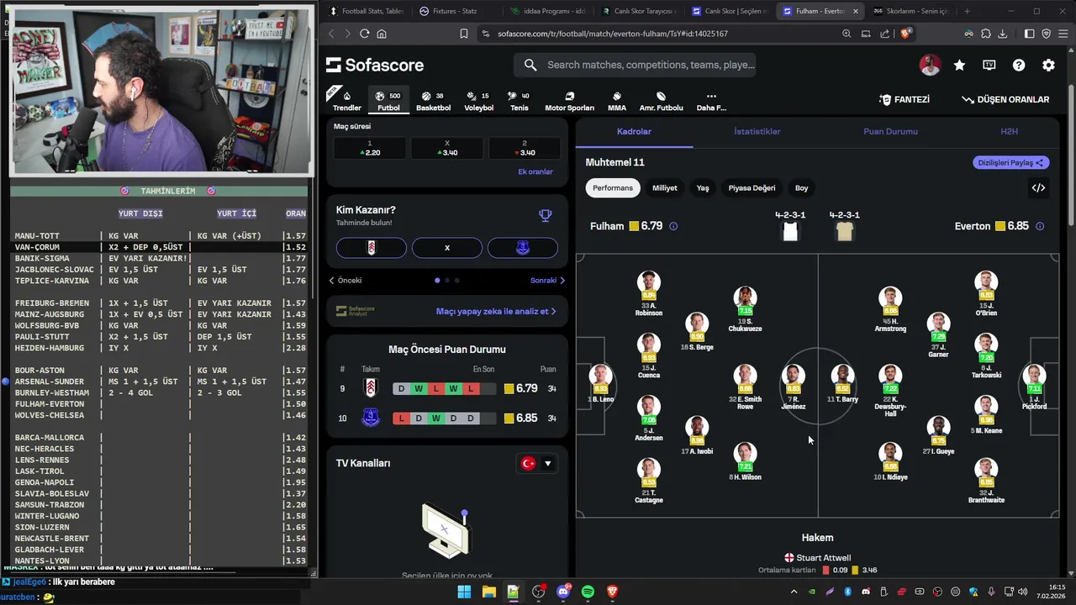Bookmark this page in browser
Image resolution: width=1076 pixels, height=605 pixels.
[464, 34]
